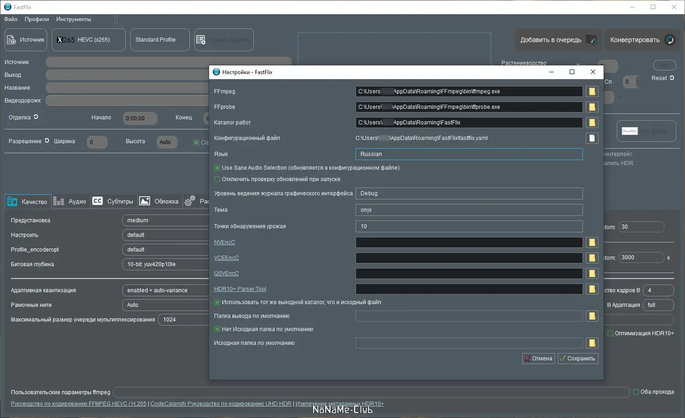Click the Reset arrow in main window
Image resolution: width=685 pixels, height=418 pixels.
click(672, 78)
